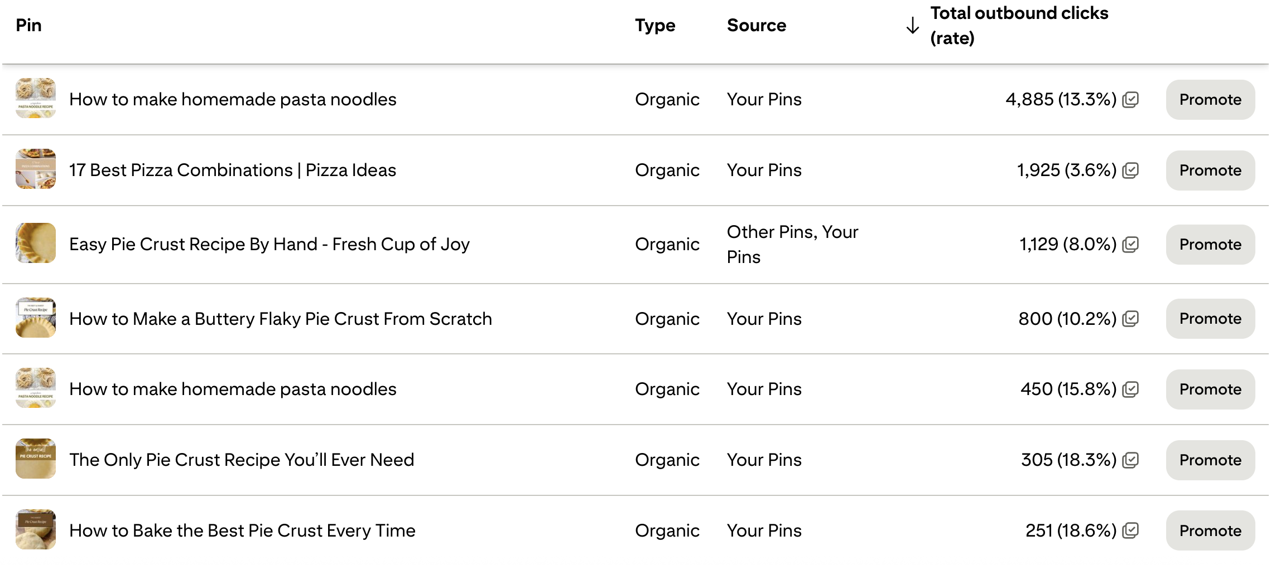The height and width of the screenshot is (565, 1271).
Task: Promote the Buttery Flaky Pie Crust pin
Action: (x=1209, y=318)
